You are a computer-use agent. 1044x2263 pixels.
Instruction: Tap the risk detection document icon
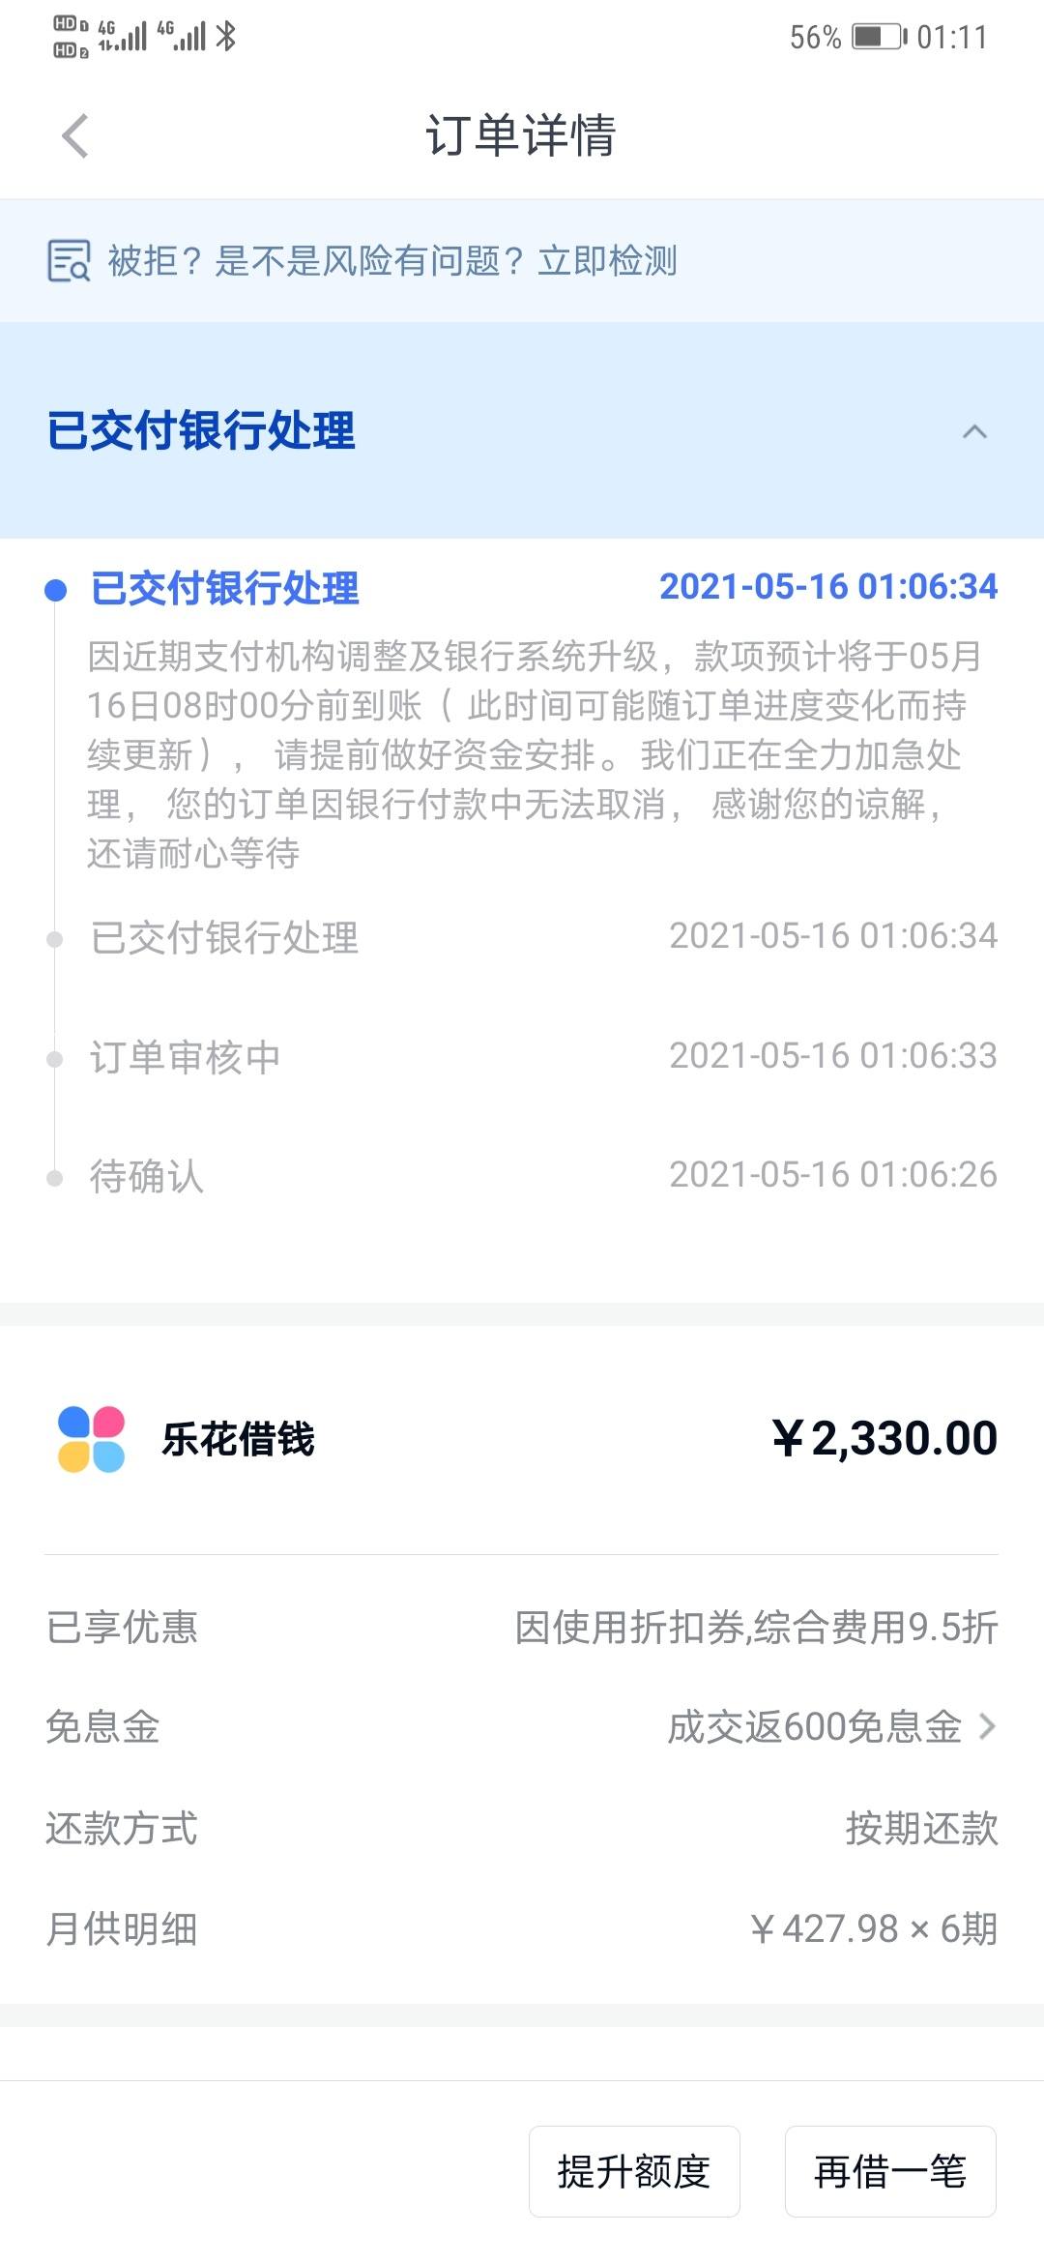click(69, 261)
